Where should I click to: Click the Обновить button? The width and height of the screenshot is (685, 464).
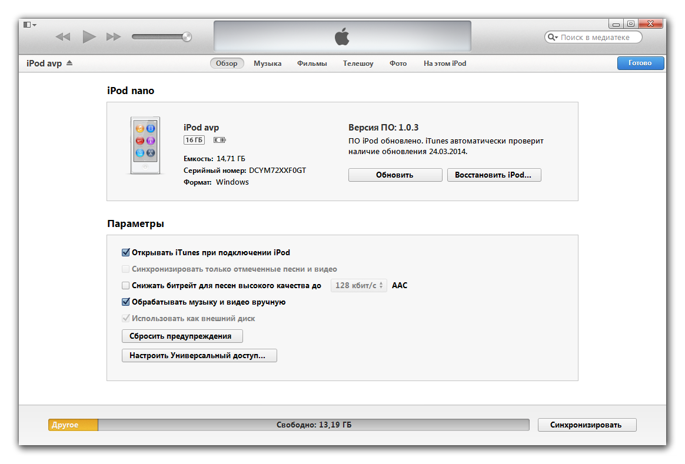tap(395, 175)
